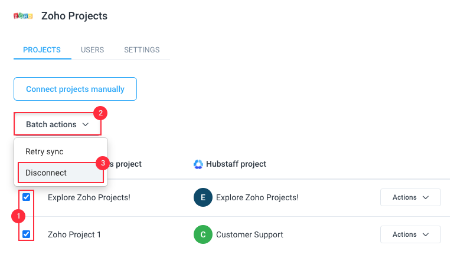This screenshot has height=258, width=454.
Task: Click Connect projects manually button
Action: tap(76, 89)
